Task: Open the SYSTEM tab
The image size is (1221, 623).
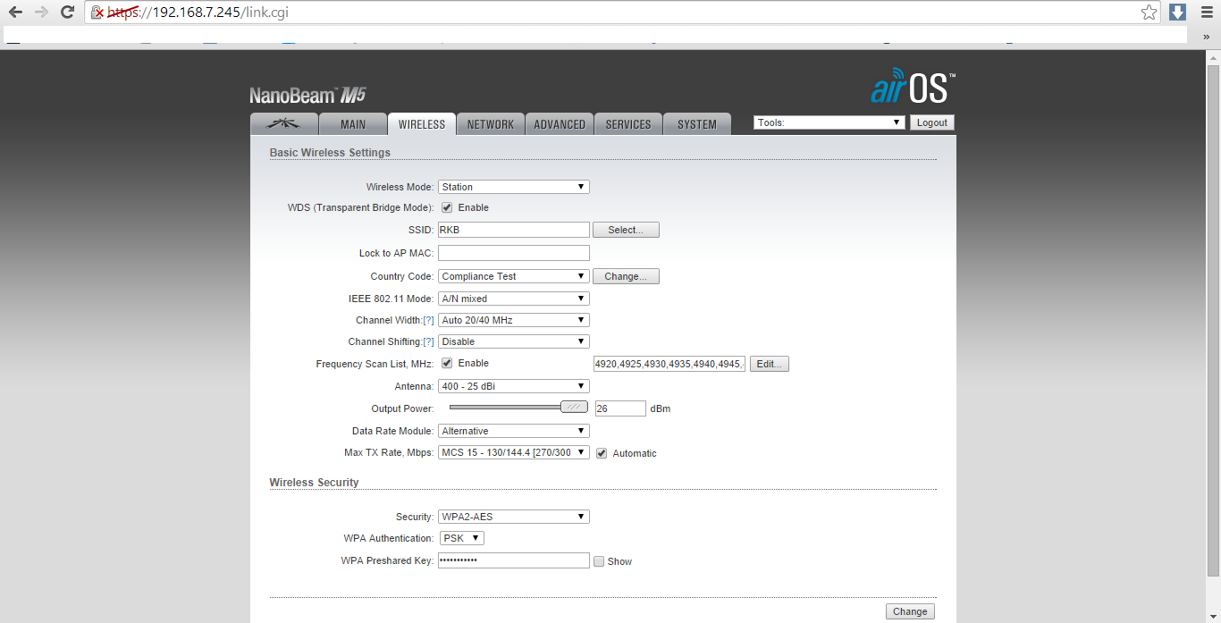Action: pyautogui.click(x=696, y=124)
